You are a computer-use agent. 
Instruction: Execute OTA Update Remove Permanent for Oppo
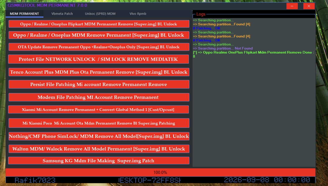pos(99,47)
